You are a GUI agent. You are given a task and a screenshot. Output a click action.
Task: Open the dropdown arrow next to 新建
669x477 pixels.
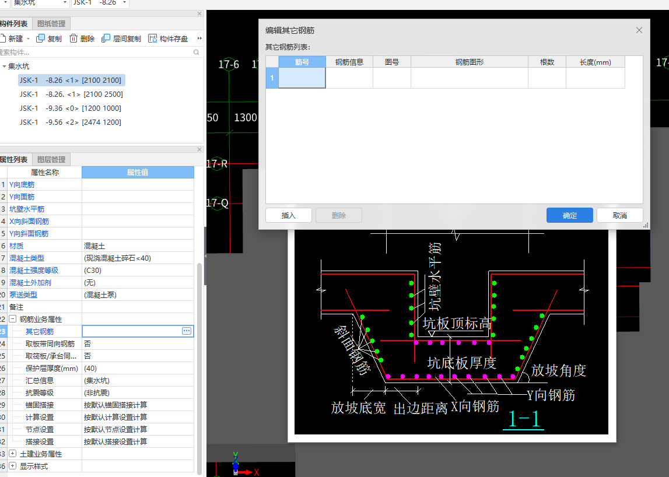28,39
